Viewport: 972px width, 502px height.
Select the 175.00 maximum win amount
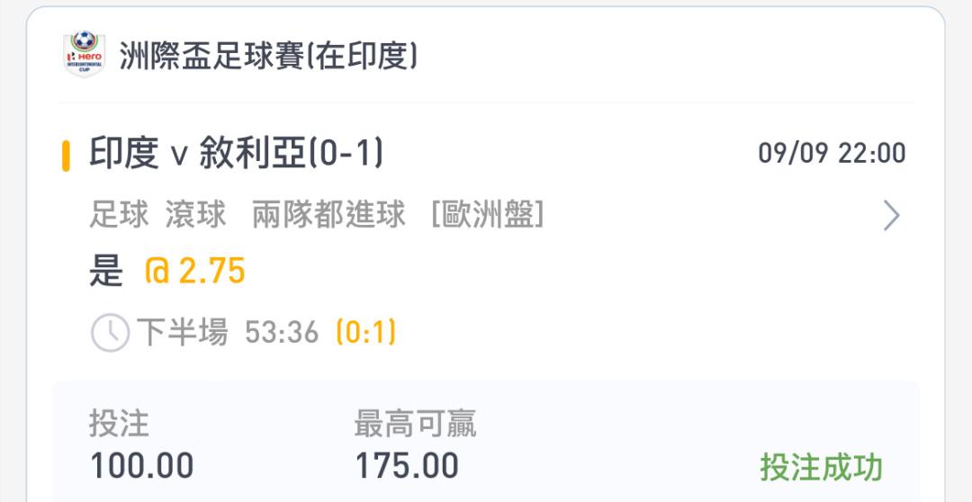pyautogui.click(x=407, y=466)
